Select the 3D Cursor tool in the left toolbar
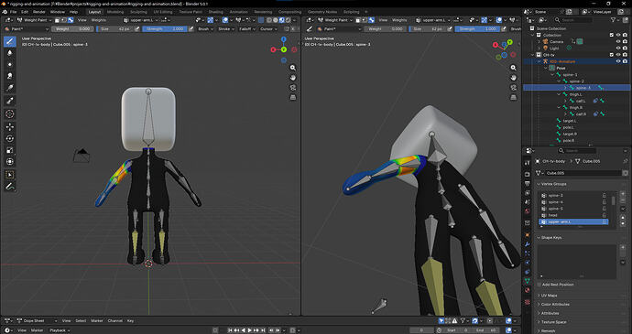 click(x=10, y=114)
